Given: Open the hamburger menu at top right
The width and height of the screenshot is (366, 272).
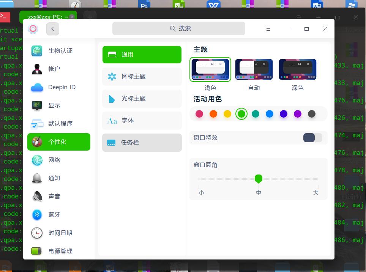Looking at the screenshot, I should click(268, 28).
